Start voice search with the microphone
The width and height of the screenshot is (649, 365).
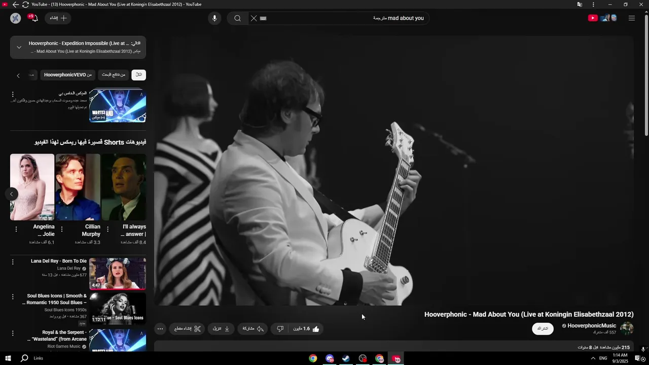click(214, 18)
